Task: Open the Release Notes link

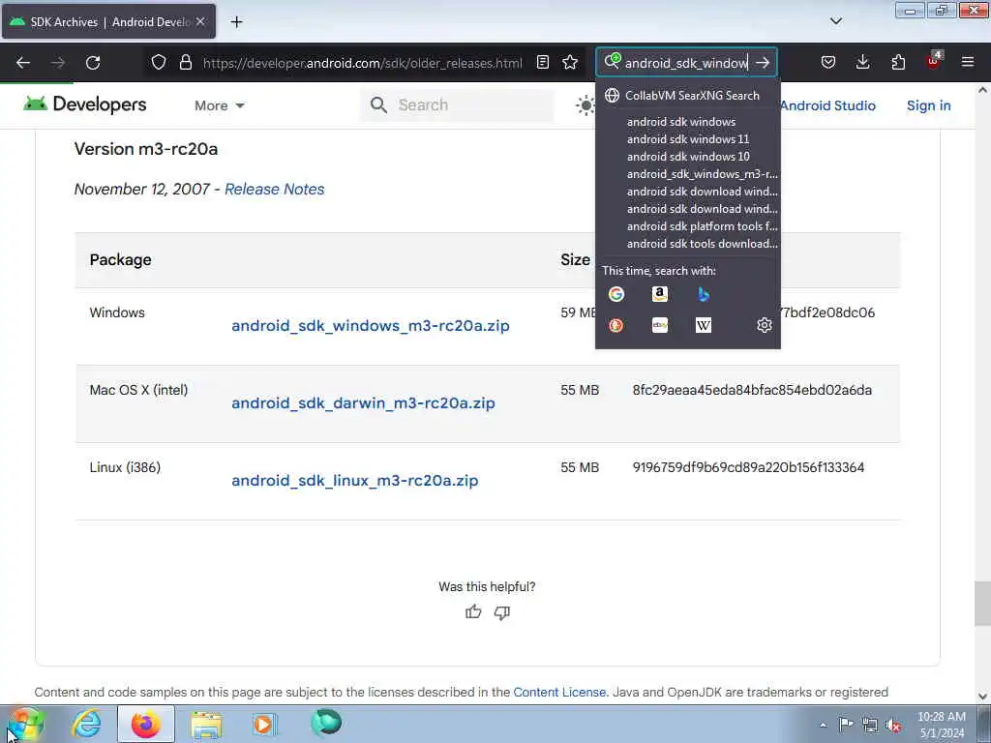Action: 274,189
